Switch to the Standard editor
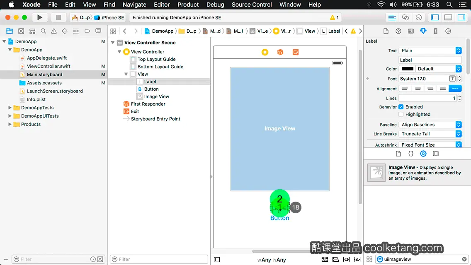471x265 pixels. coord(392,17)
